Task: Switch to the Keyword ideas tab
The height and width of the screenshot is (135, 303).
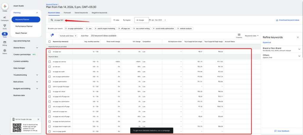Action: point(54,13)
